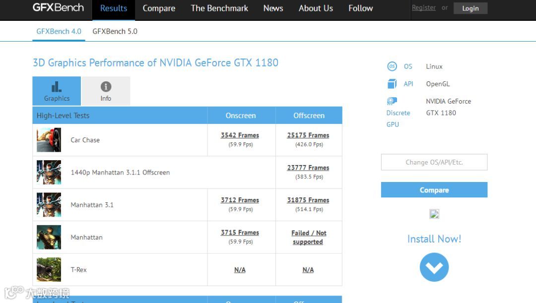Click the Car Chase thumbnail
The width and height of the screenshot is (536, 303).
[x=49, y=140]
